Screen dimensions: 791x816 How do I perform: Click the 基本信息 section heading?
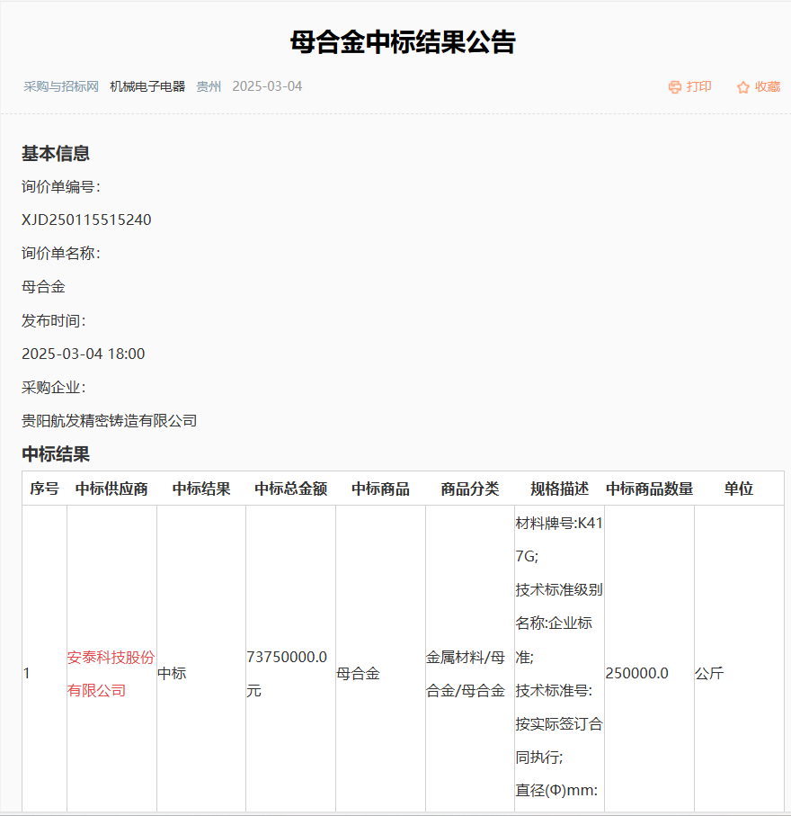click(56, 153)
